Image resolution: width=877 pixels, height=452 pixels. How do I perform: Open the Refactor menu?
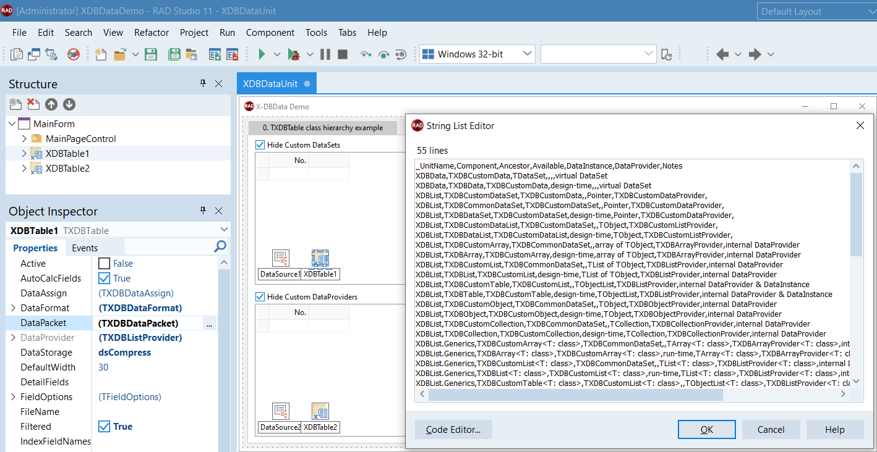coord(152,33)
